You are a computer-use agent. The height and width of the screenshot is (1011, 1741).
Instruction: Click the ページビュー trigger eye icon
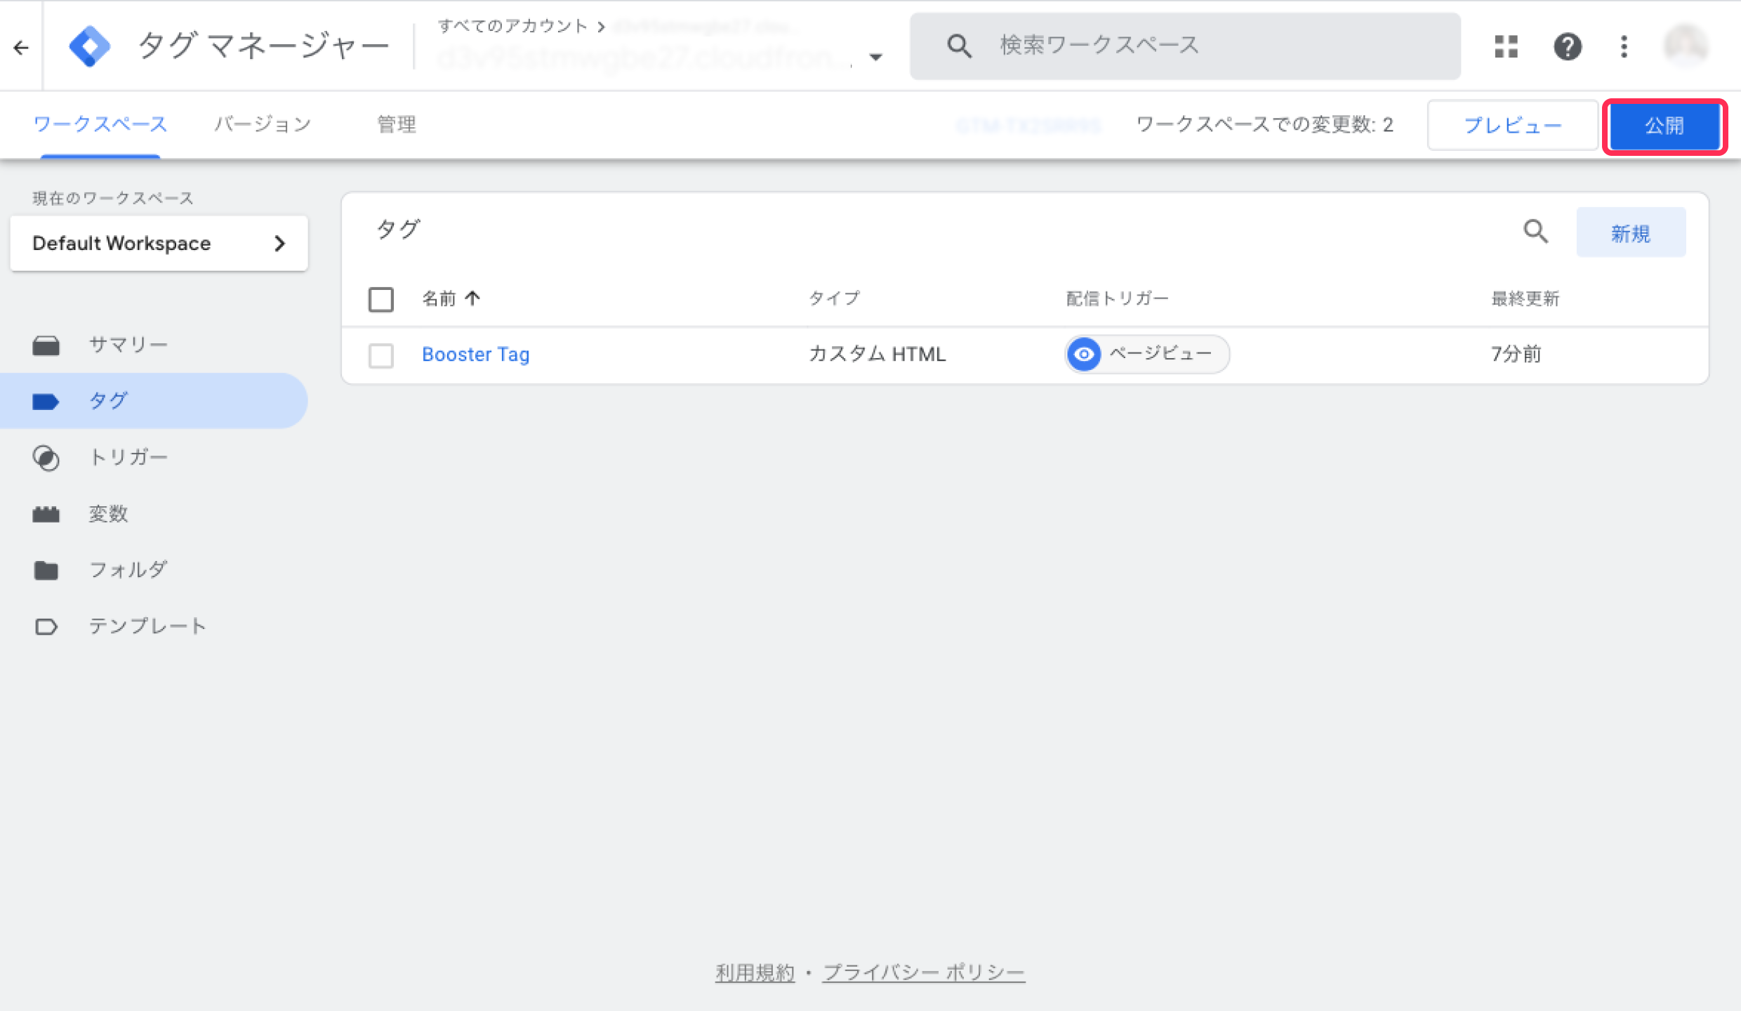[x=1084, y=354]
